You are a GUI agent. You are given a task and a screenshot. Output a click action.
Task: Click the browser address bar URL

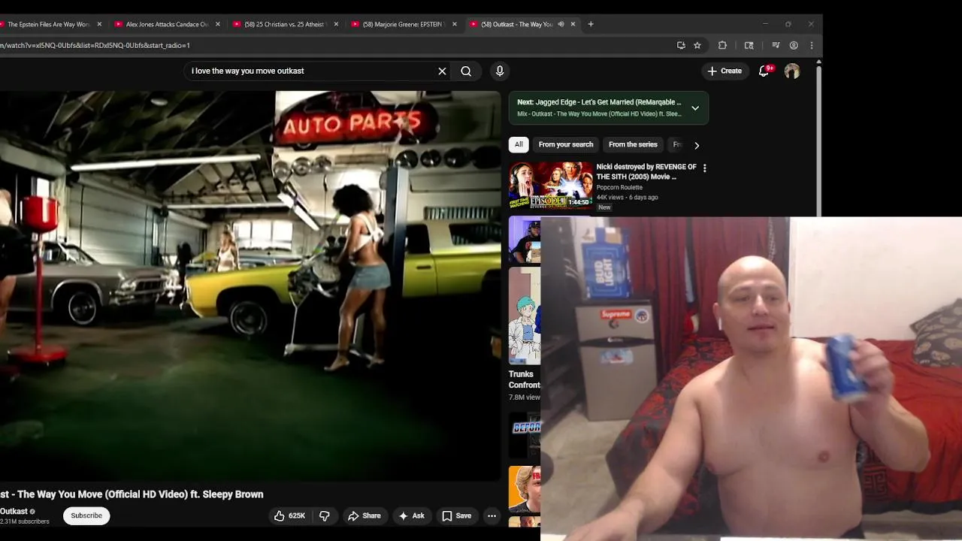pyautogui.click(x=95, y=45)
